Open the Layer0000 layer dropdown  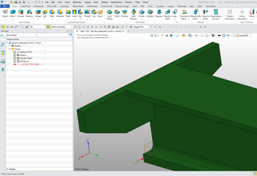(250, 35)
